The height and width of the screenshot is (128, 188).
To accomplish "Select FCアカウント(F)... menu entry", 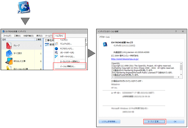I will coord(67,49).
